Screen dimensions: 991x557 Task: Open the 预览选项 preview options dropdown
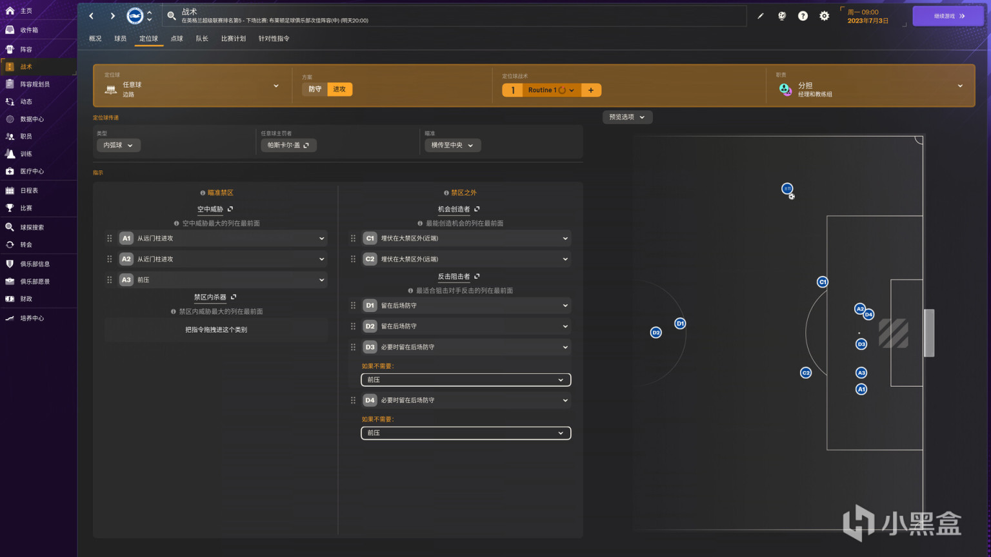coord(627,117)
